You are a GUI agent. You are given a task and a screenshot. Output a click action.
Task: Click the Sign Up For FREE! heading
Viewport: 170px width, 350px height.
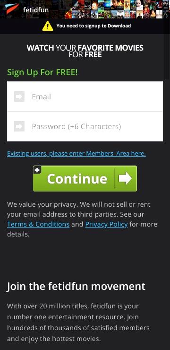coord(42,72)
